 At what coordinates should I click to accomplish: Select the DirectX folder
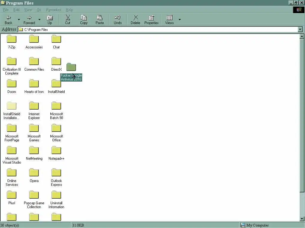click(56, 64)
